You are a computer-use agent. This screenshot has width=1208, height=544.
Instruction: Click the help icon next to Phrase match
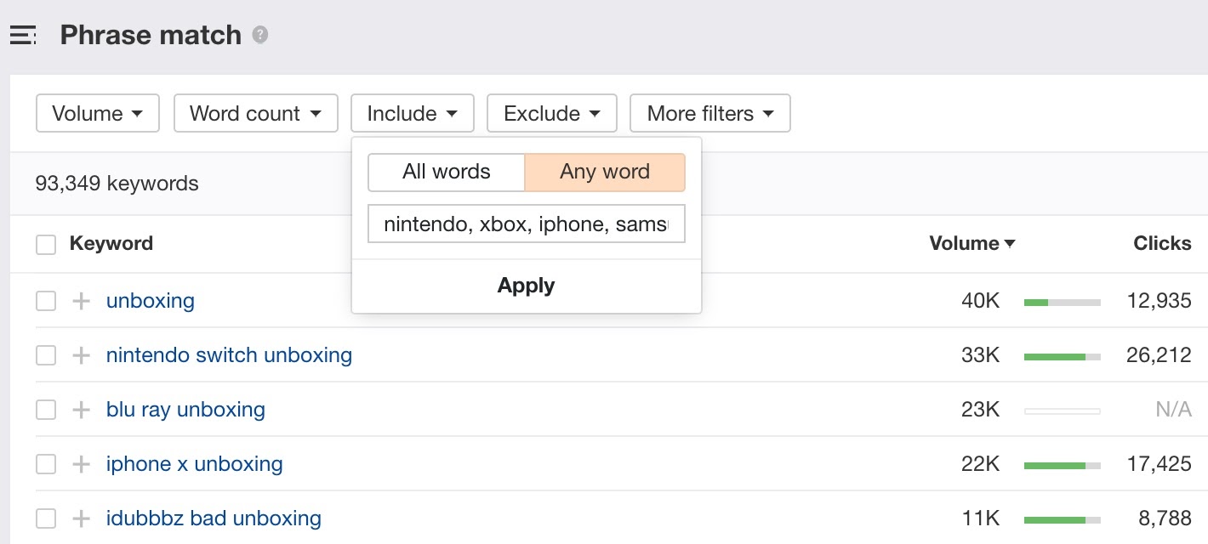(x=259, y=36)
